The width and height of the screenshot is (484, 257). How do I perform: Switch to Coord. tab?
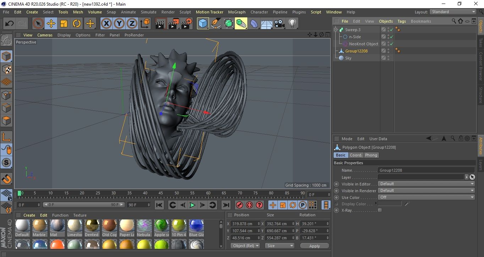coord(356,155)
